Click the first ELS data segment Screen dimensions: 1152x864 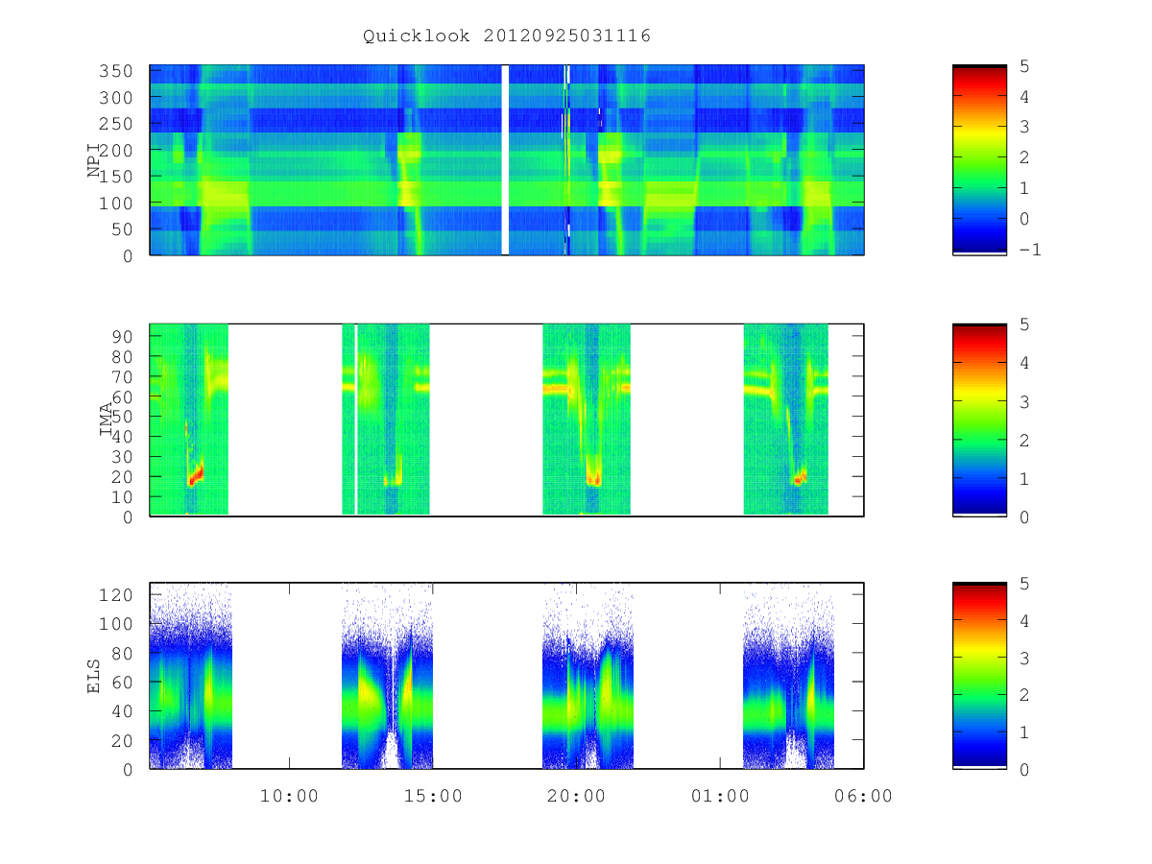[x=191, y=676]
